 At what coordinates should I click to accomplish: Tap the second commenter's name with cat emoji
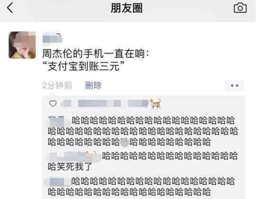(x=73, y=156)
